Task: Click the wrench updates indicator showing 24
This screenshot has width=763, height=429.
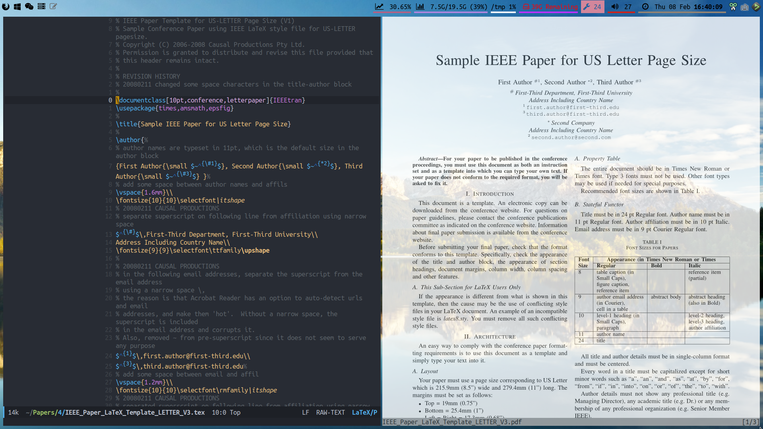Action: pos(592,7)
